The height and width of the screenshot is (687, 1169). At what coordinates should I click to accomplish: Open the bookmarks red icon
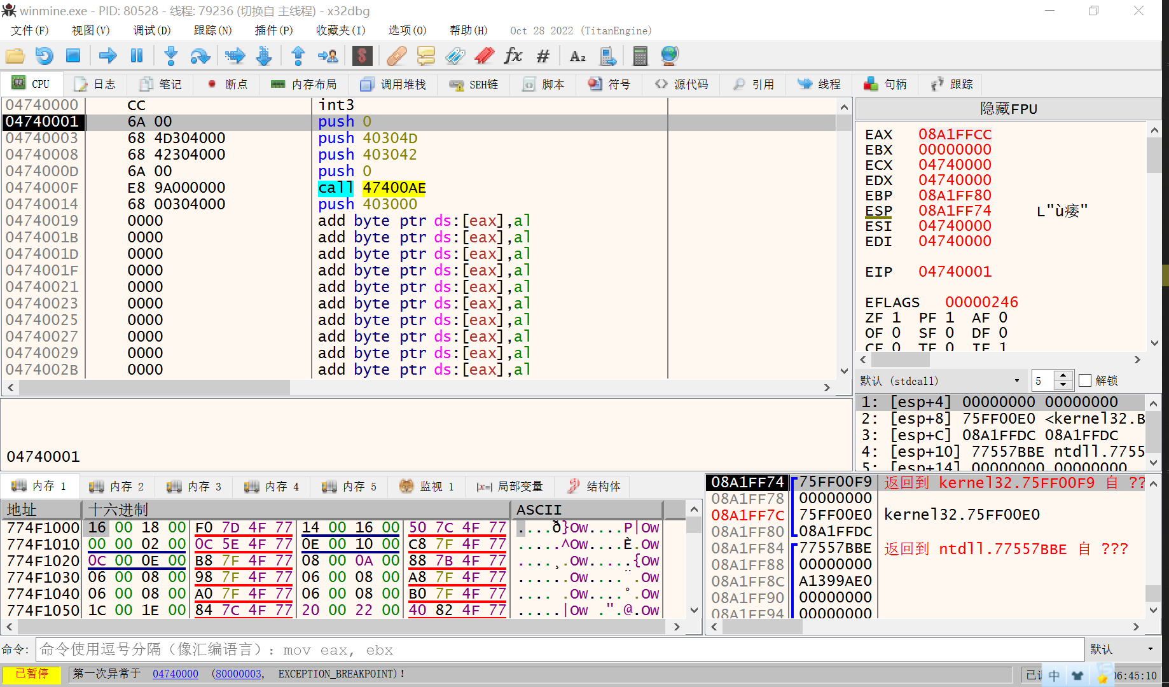484,56
